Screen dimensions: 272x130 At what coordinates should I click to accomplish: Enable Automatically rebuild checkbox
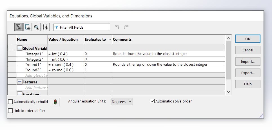[x=11, y=102]
